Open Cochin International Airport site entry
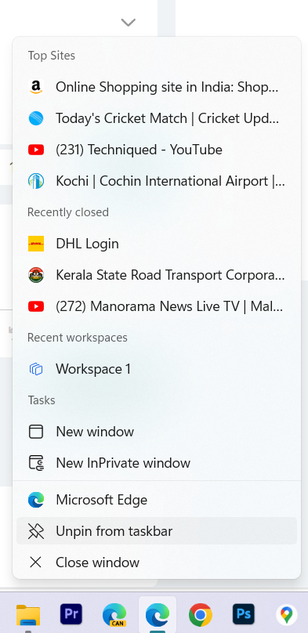This screenshot has width=308, height=633. 157,181
